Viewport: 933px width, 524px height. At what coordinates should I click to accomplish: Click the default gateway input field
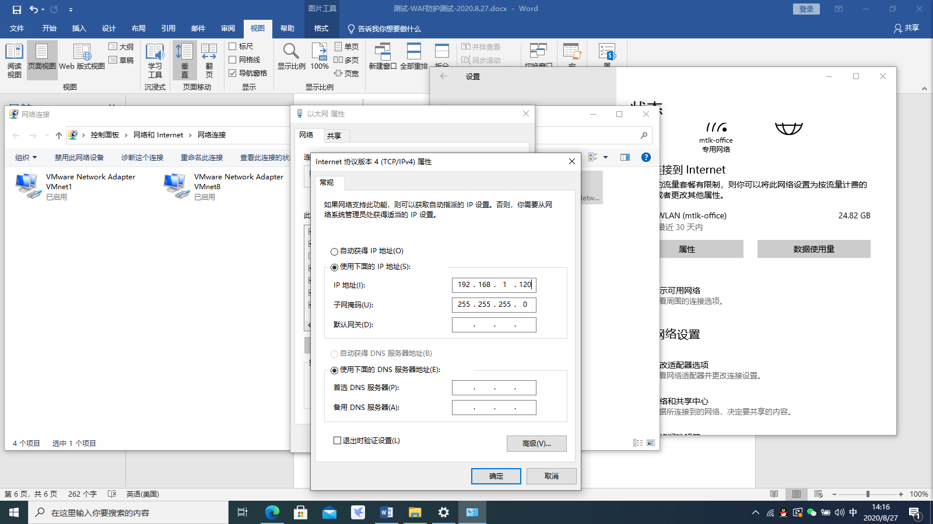click(494, 325)
